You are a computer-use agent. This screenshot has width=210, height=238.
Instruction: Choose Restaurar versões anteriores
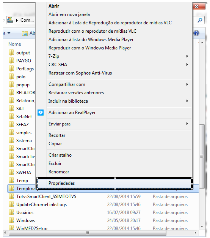pyautogui.click(x=76, y=93)
